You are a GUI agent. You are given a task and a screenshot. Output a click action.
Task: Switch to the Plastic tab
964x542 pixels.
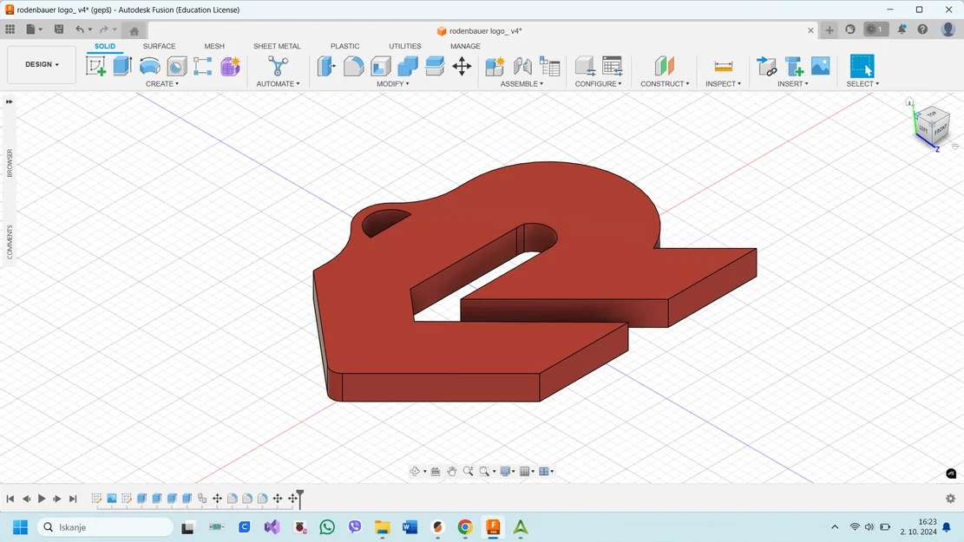(x=344, y=46)
